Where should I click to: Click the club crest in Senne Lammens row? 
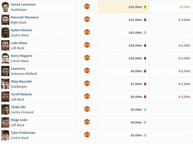click(87, 6)
